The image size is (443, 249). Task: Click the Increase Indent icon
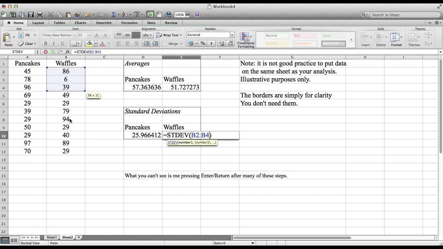coord(155,44)
